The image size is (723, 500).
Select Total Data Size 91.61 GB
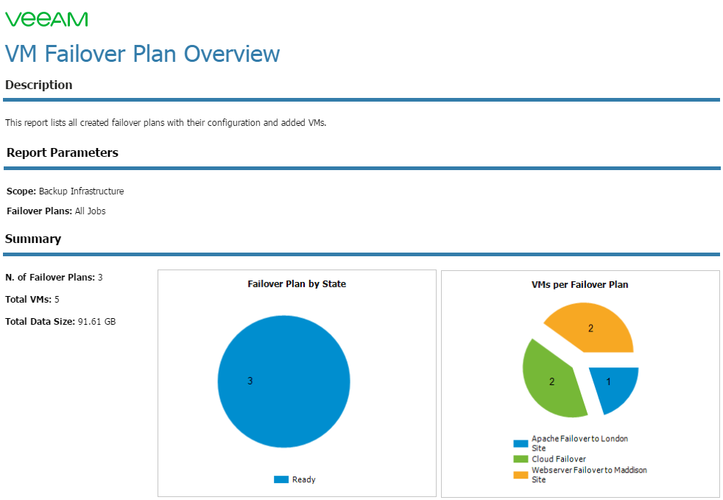pyautogui.click(x=60, y=322)
